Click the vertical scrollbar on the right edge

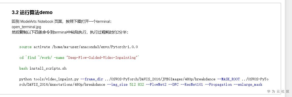288,48
